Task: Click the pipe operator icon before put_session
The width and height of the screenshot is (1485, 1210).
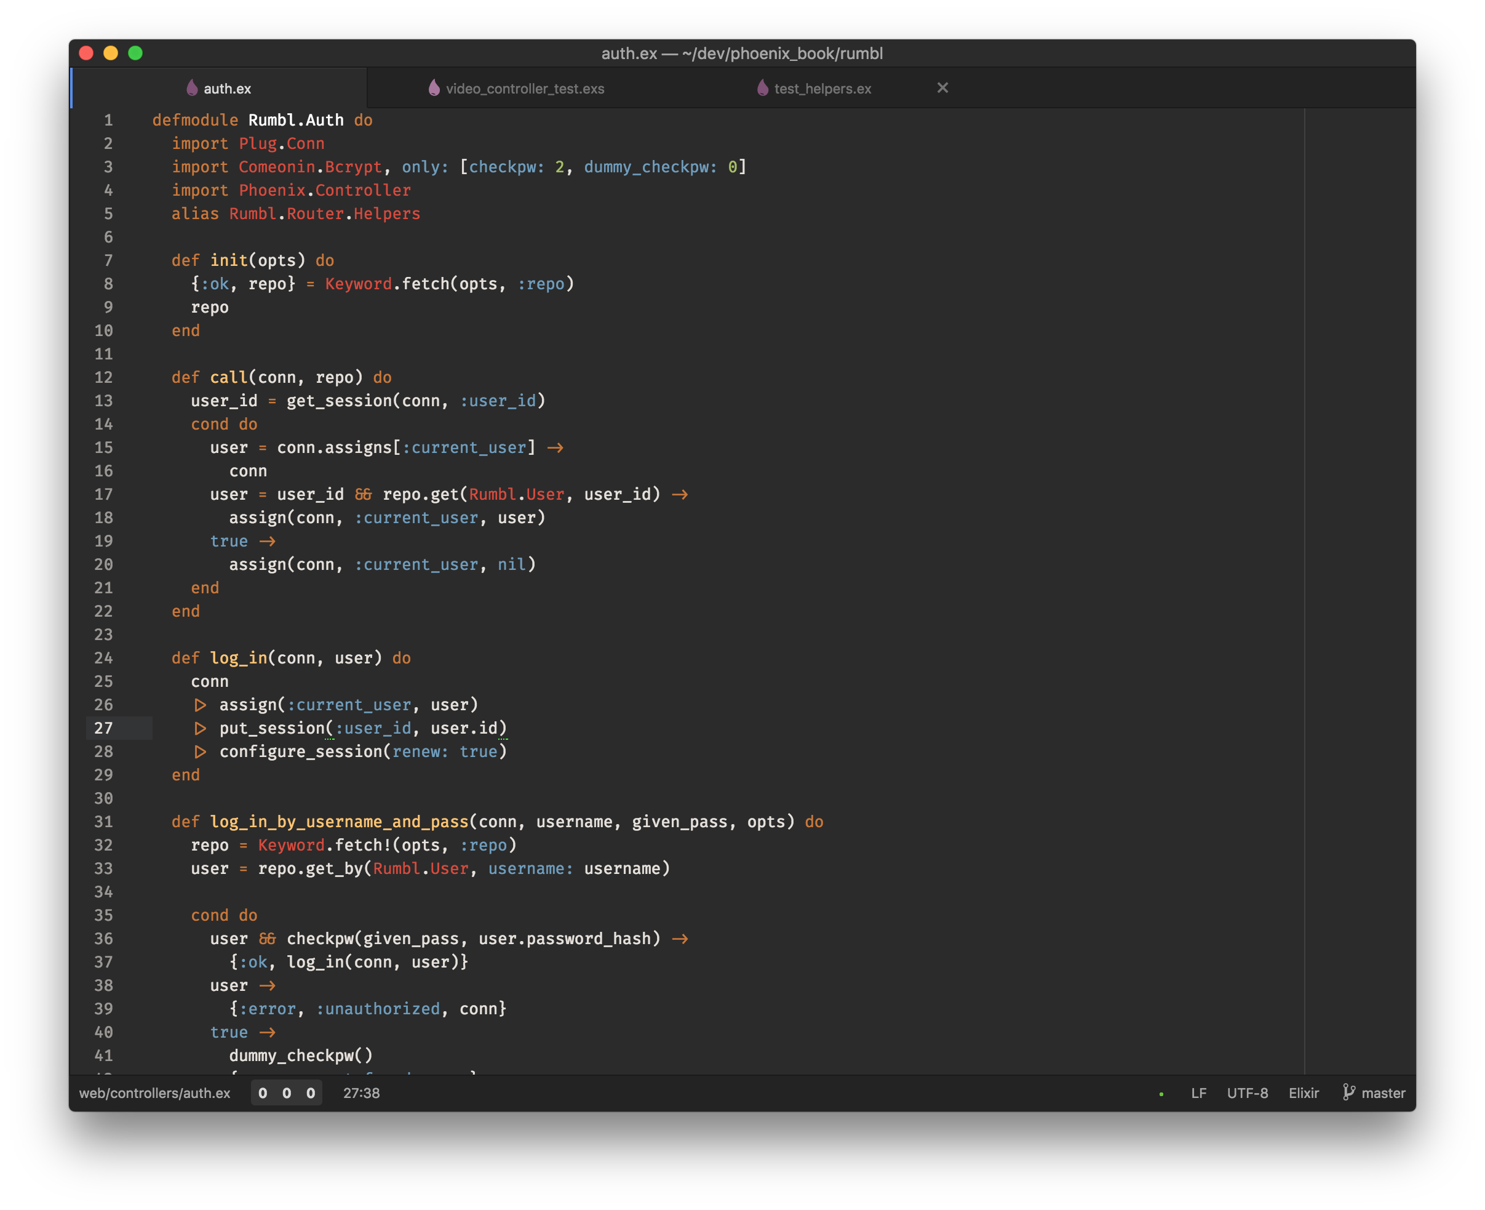Action: point(200,728)
